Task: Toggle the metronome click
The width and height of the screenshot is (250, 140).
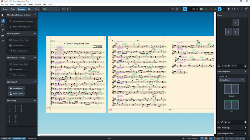Action: 215,9
